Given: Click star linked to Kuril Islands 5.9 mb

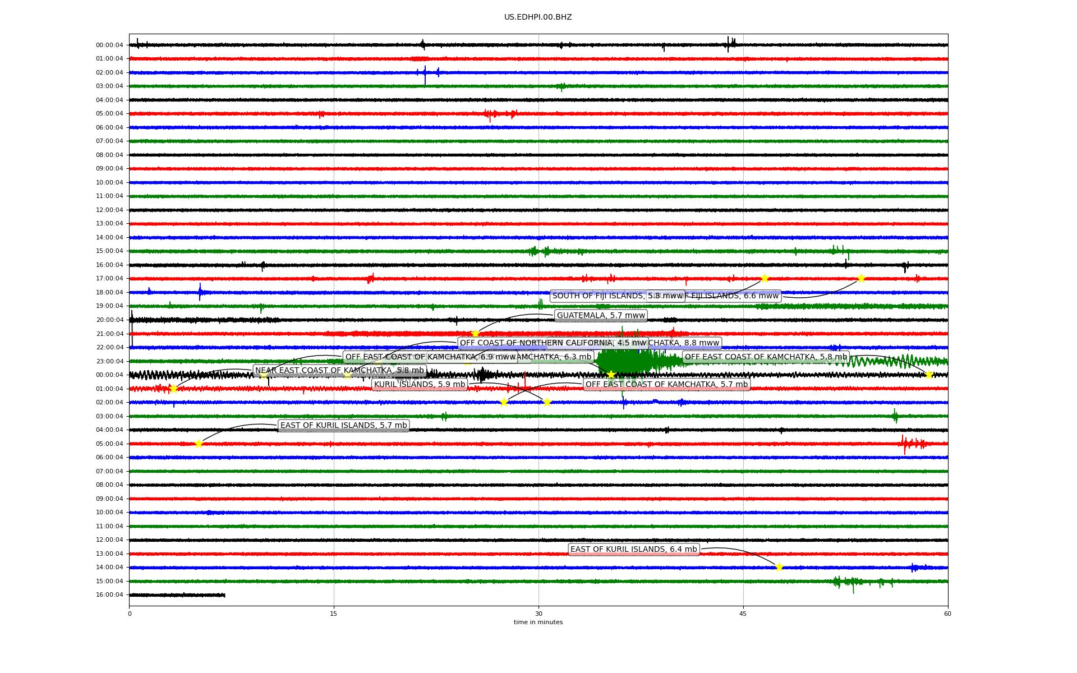Looking at the screenshot, I should coord(547,402).
